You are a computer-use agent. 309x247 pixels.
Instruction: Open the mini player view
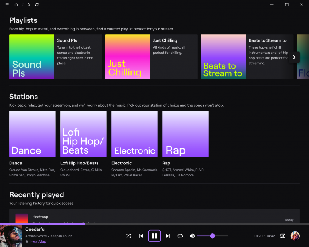pos(283,236)
